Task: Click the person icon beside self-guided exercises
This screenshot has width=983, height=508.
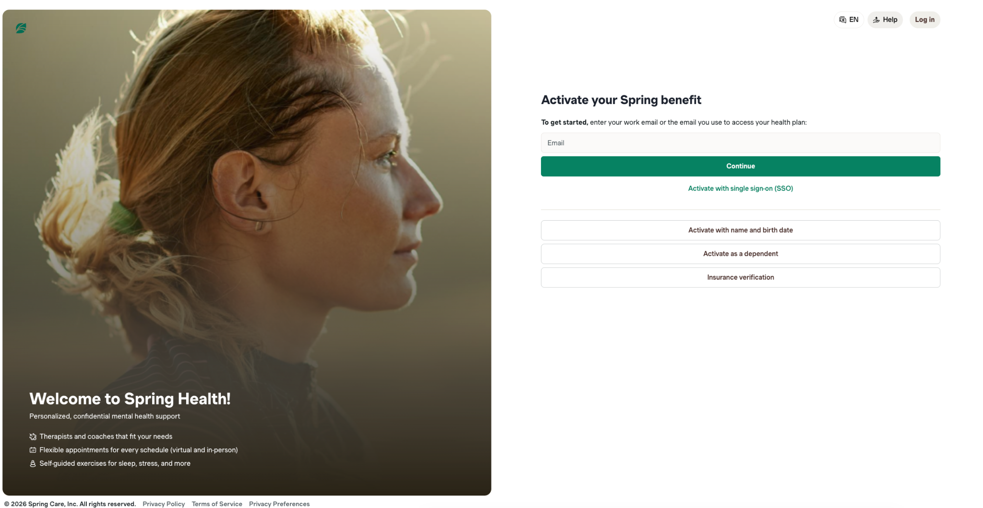Action: (33, 463)
